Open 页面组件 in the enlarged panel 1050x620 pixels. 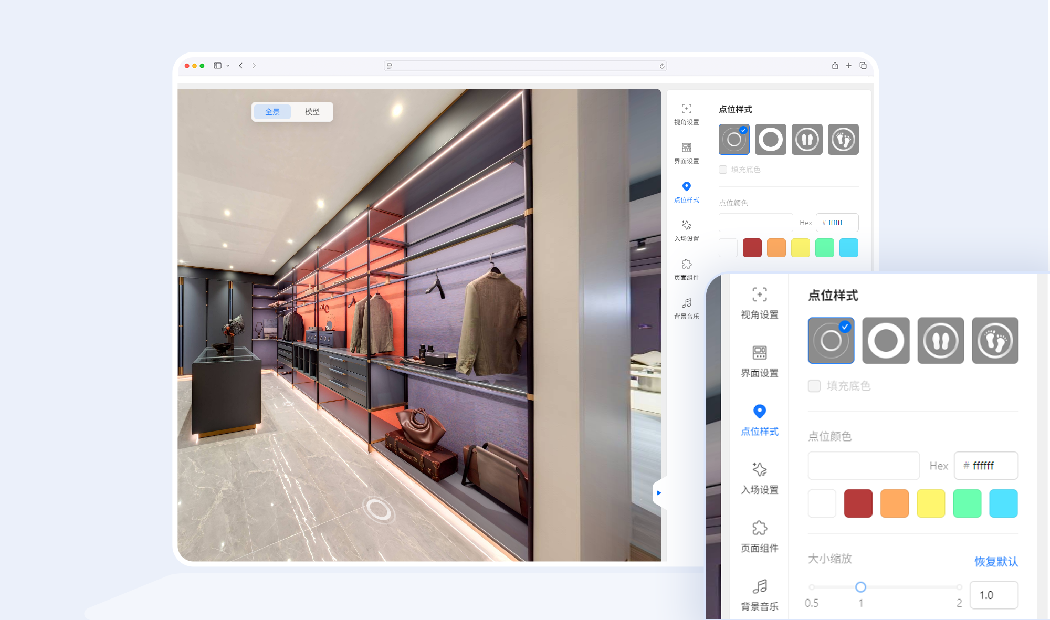click(x=759, y=537)
